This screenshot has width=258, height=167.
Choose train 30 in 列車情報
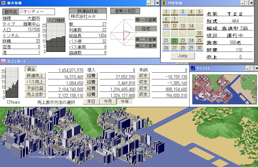199,48
